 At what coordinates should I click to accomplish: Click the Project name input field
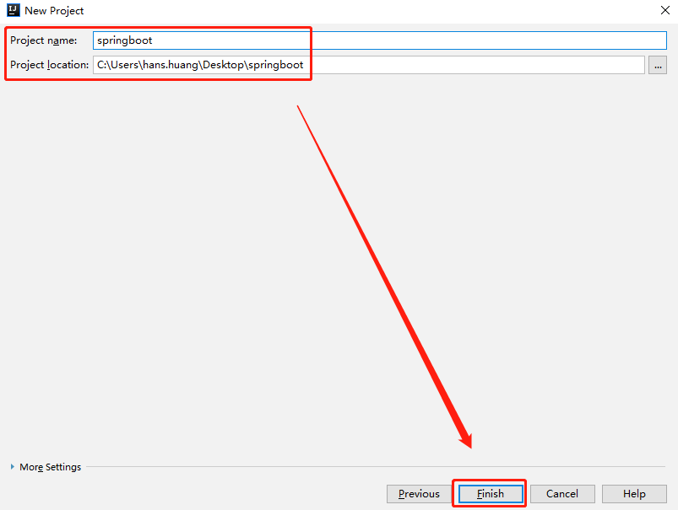(x=379, y=40)
